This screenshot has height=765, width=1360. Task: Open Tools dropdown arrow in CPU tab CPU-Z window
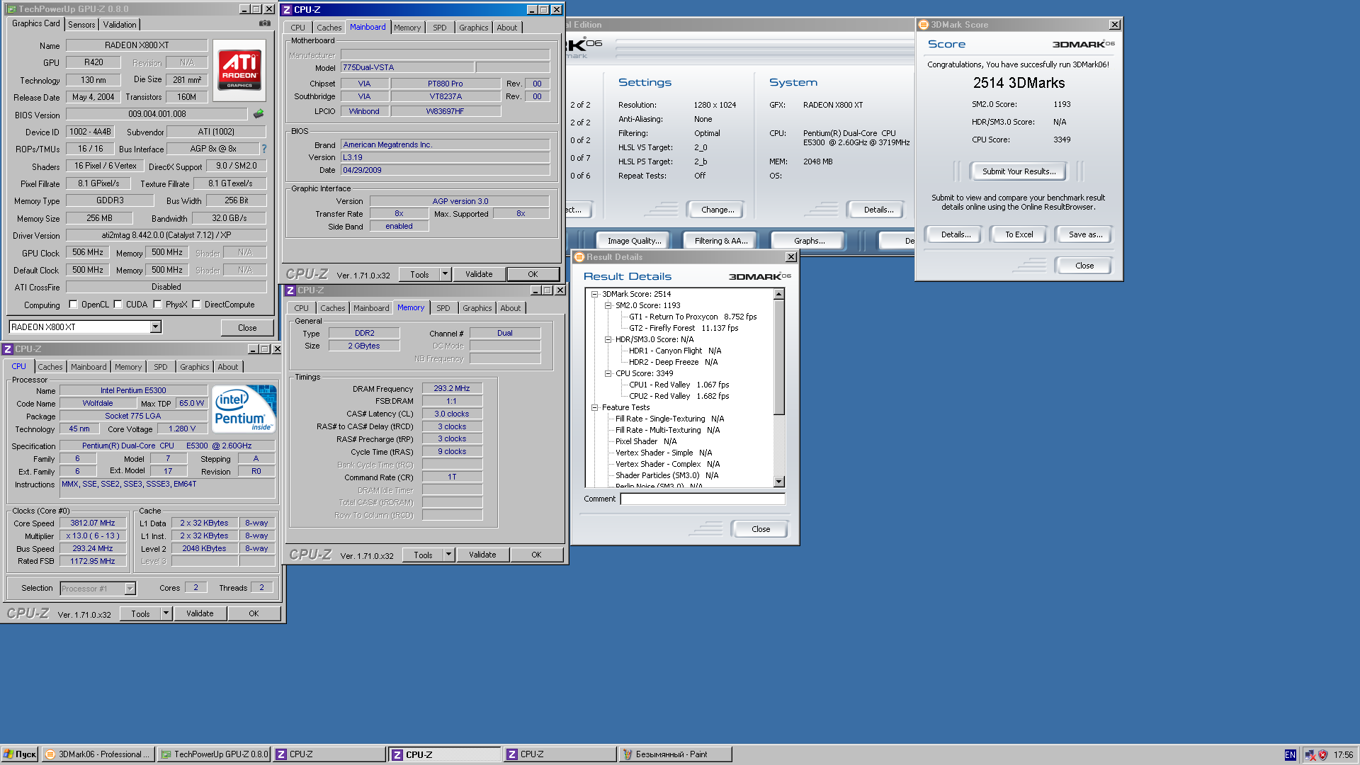coord(166,613)
